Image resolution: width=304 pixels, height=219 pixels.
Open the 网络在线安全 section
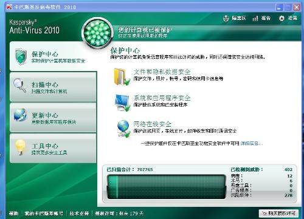[x=153, y=124]
